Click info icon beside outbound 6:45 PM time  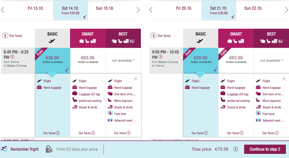pos(13,57)
